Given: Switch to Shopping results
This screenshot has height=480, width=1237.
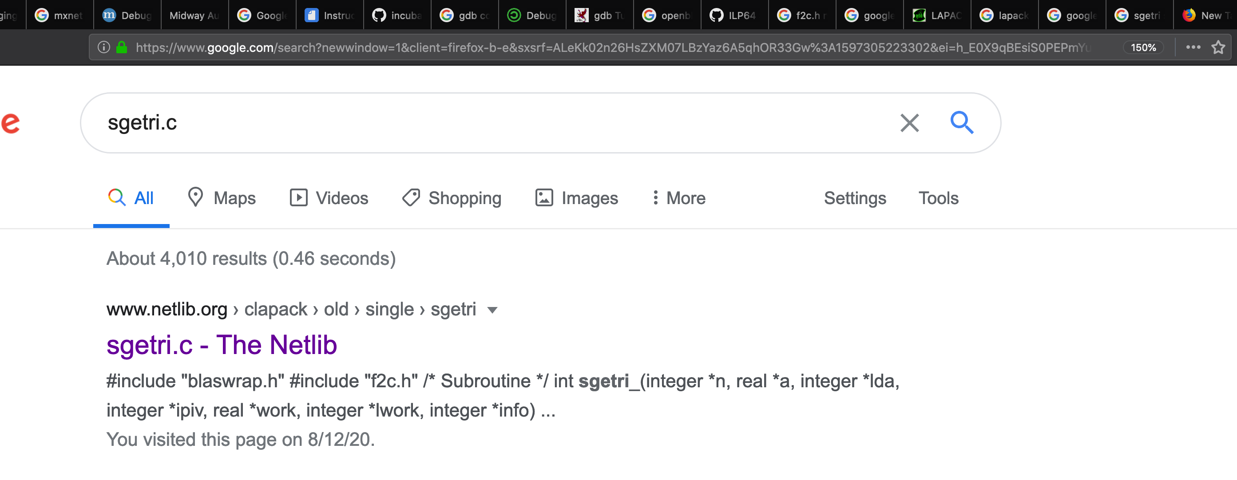Looking at the screenshot, I should [x=452, y=198].
